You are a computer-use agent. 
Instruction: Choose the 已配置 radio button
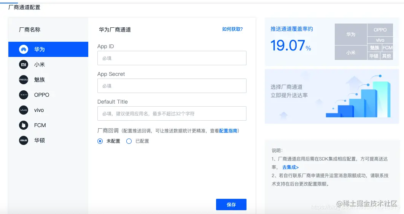tap(129, 141)
